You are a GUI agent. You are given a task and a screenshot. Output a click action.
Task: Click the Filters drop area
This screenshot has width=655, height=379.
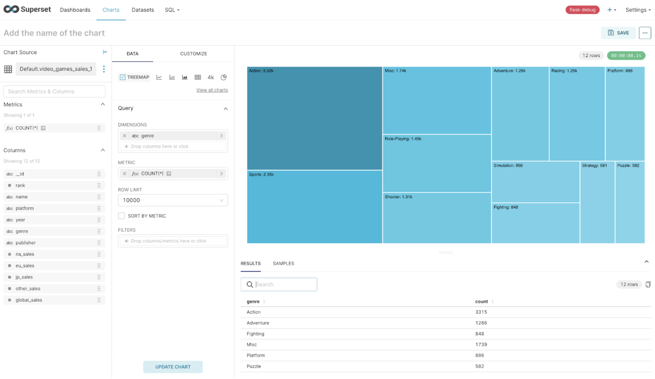click(x=173, y=241)
